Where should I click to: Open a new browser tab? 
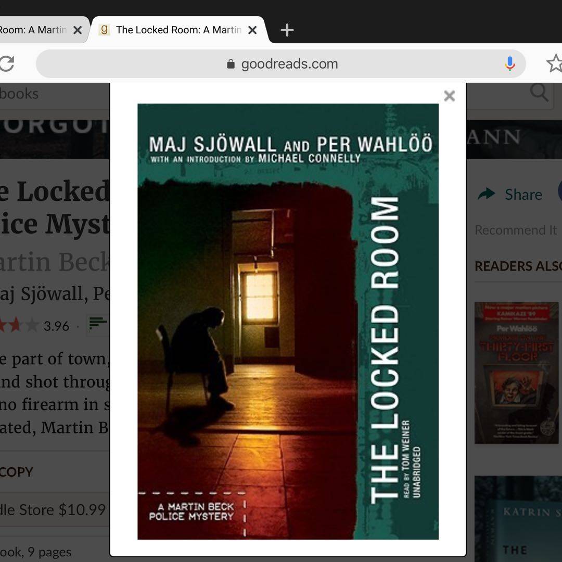pyautogui.click(x=287, y=30)
